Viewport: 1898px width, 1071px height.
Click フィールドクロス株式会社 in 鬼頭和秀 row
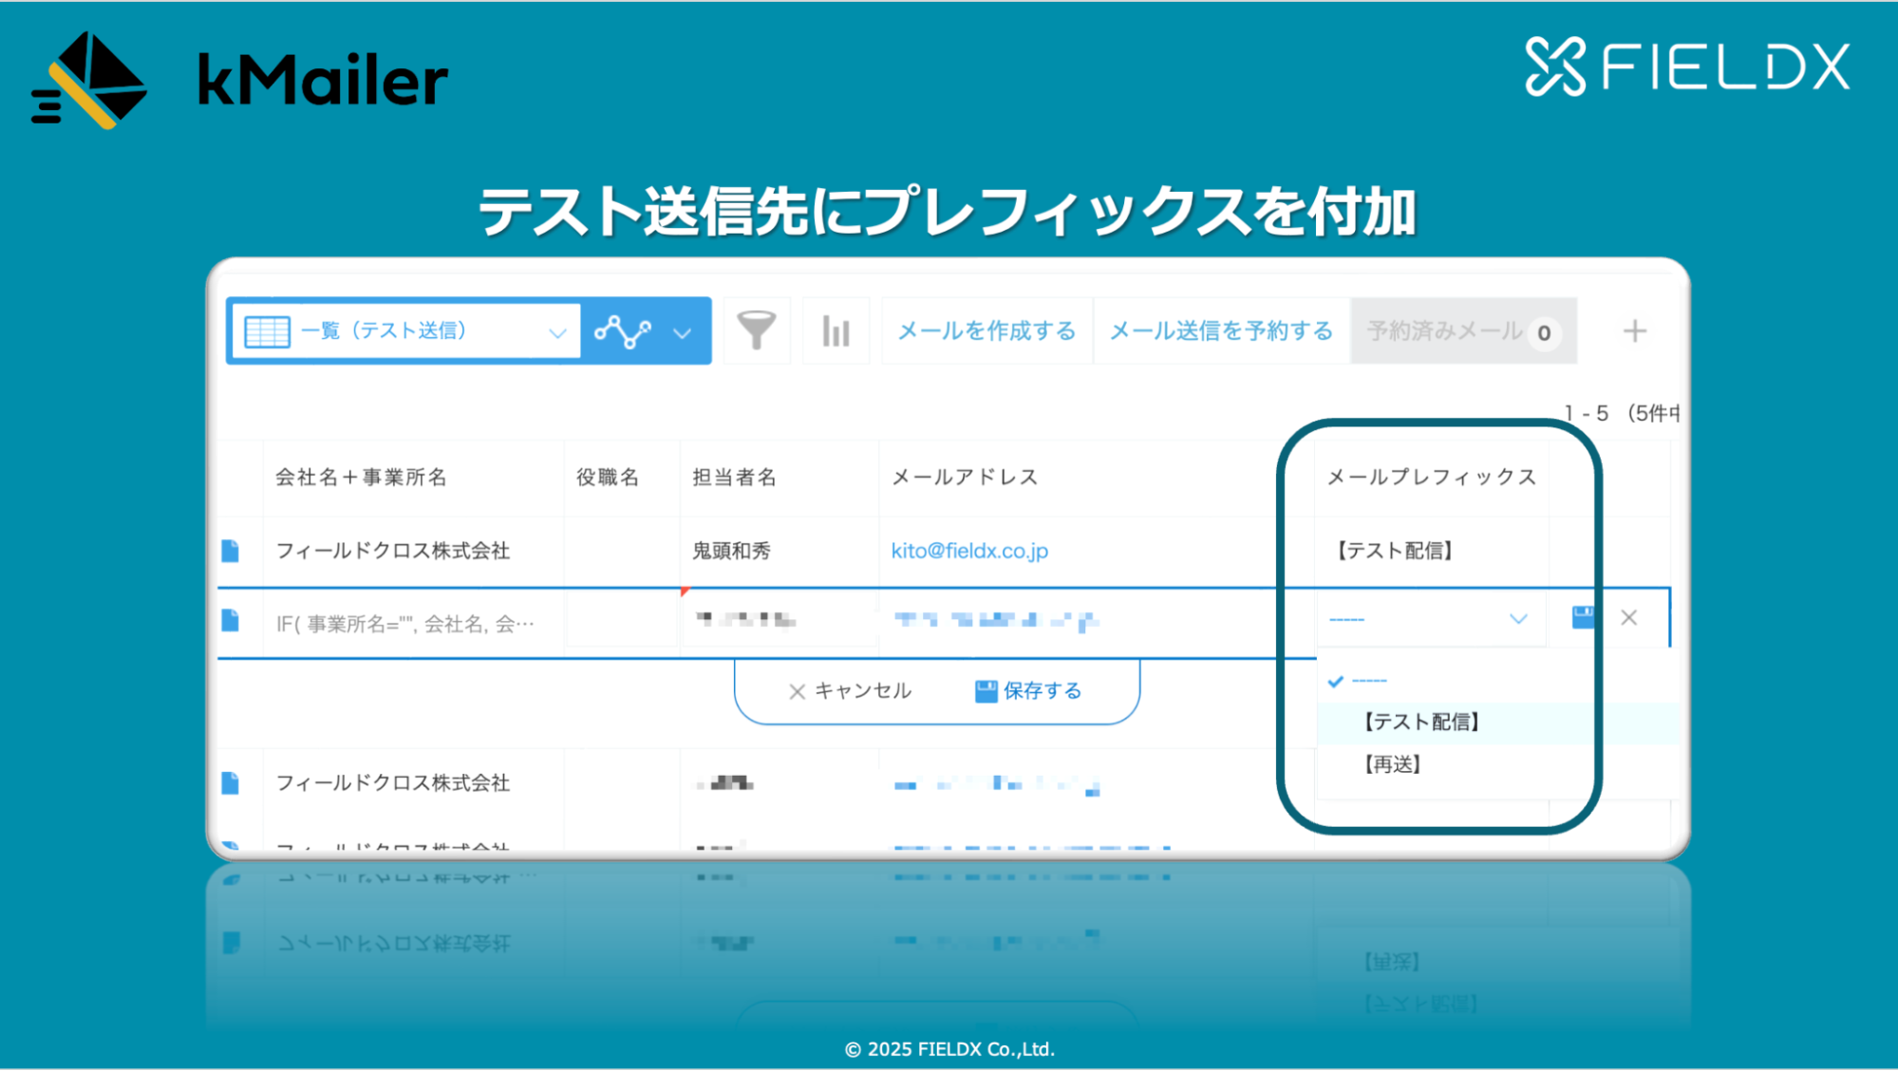click(392, 551)
